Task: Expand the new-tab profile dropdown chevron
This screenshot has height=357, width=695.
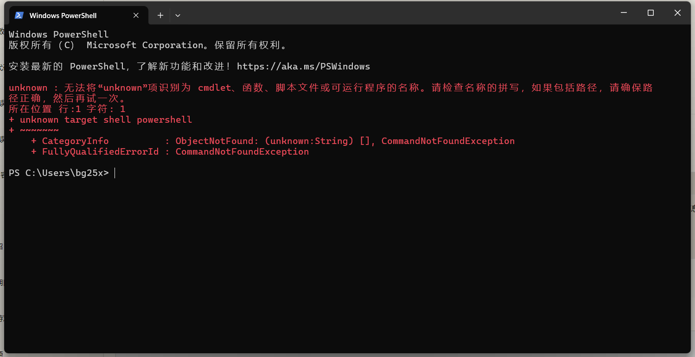Action: tap(178, 15)
